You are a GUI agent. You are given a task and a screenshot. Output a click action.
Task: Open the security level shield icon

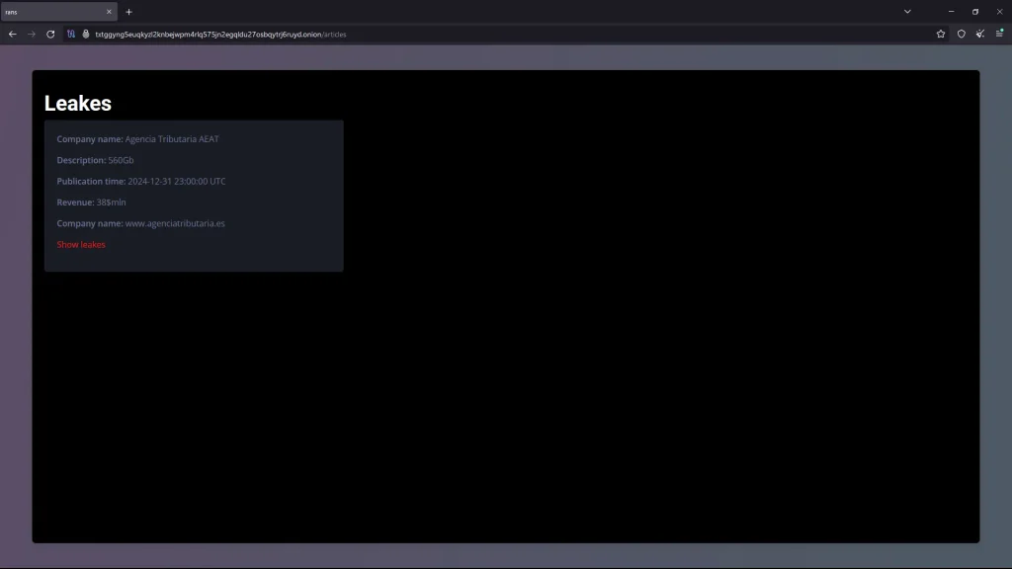(x=961, y=34)
